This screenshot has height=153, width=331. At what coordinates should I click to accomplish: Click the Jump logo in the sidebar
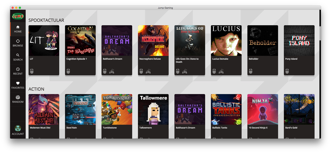point(18,16)
